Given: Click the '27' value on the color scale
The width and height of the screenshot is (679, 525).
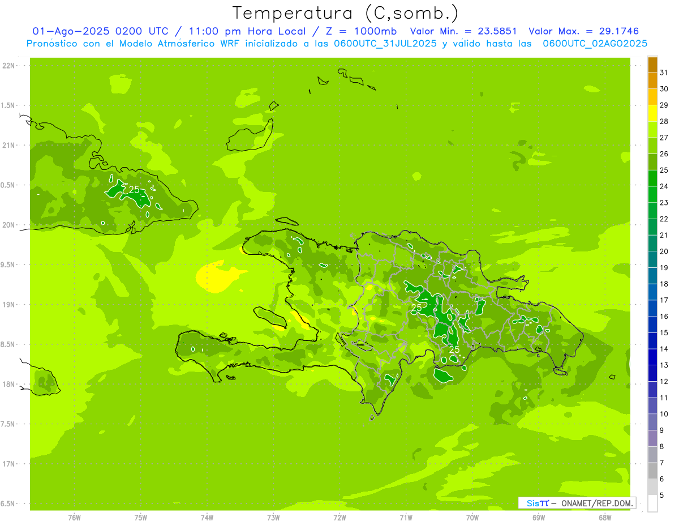Looking at the screenshot, I should (664, 138).
